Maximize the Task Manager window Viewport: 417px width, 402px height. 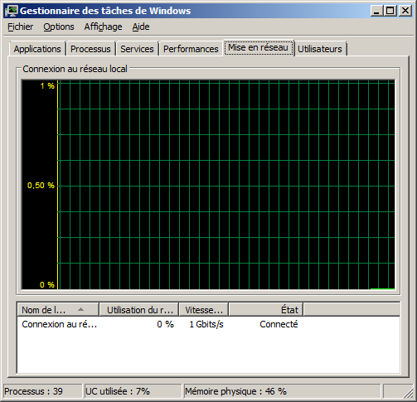coord(390,11)
